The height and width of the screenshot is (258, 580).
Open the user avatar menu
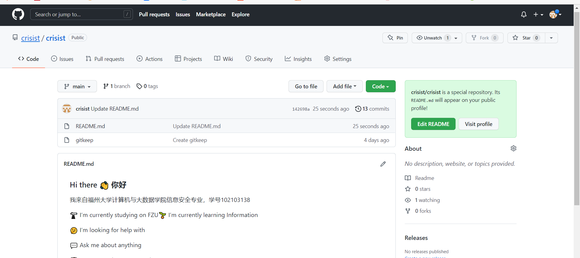[555, 14]
